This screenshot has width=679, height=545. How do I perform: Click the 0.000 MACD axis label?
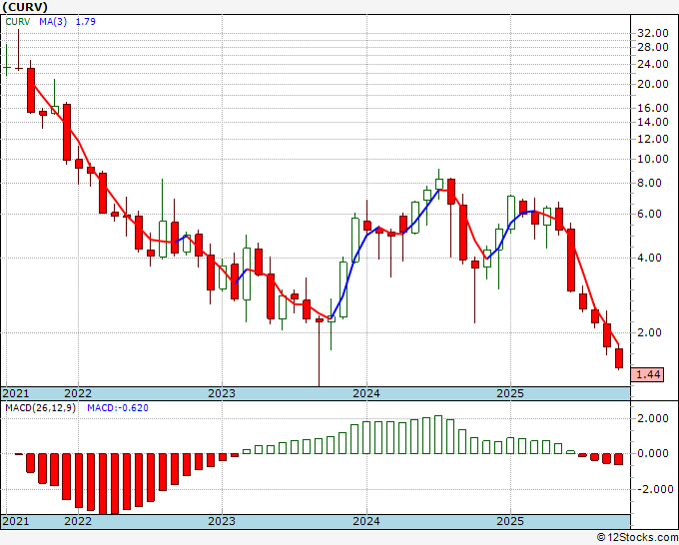point(653,453)
